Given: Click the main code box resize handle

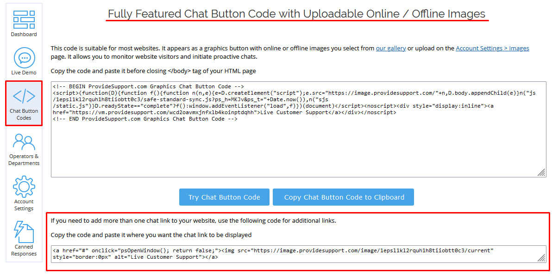Looking at the screenshot, I should (x=541, y=172).
